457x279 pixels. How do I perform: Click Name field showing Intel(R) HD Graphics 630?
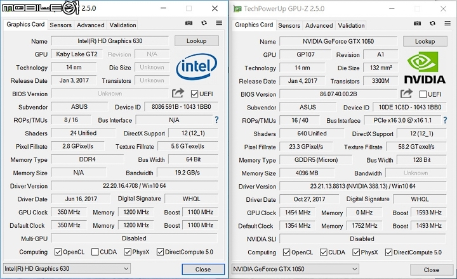coord(110,41)
